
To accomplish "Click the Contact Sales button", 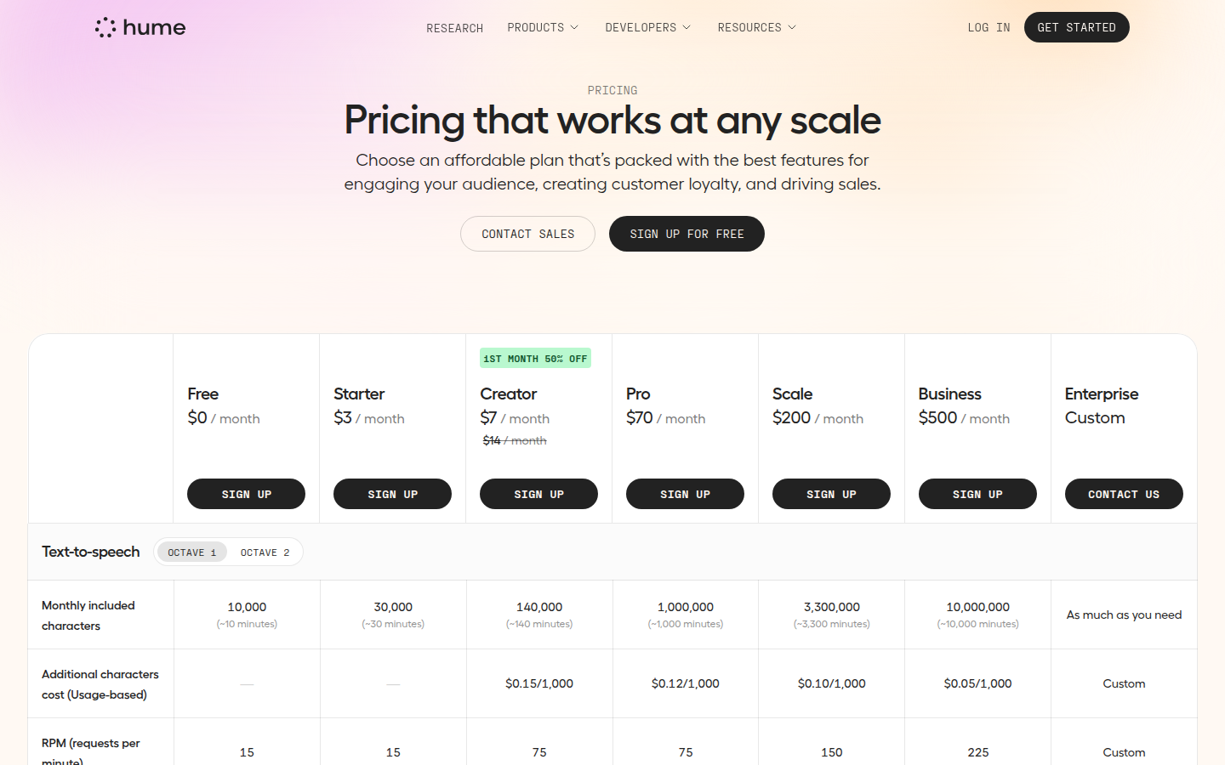I will pyautogui.click(x=527, y=234).
